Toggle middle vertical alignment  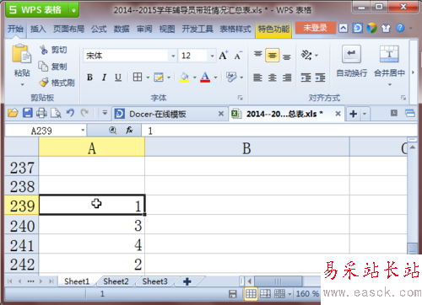(272, 56)
